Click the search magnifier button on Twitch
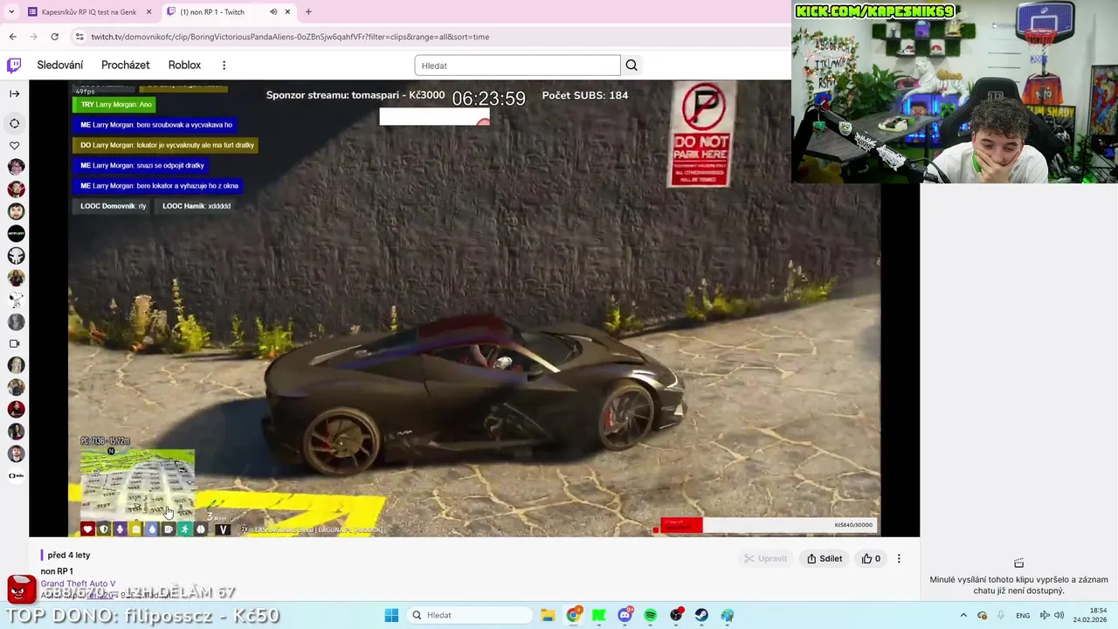Viewport: 1118px width, 629px height. 631,66
